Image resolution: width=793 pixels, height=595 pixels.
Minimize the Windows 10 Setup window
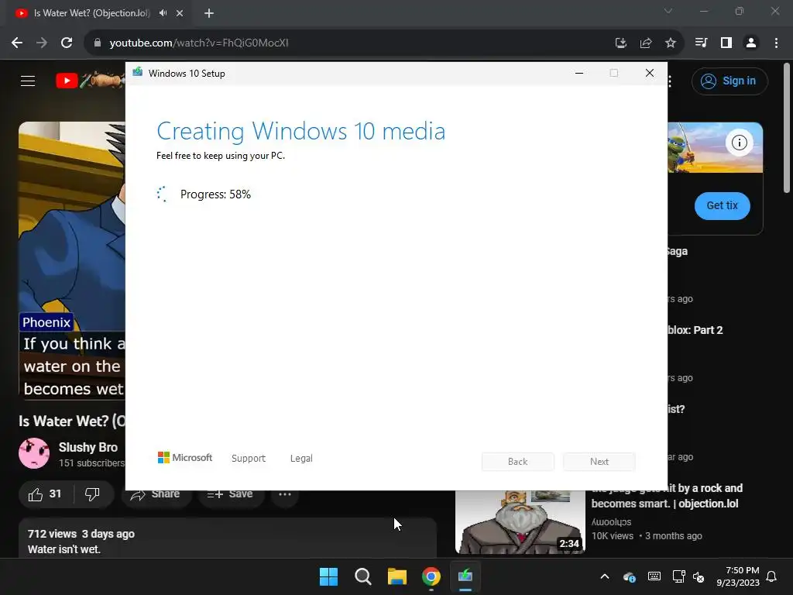coord(579,74)
